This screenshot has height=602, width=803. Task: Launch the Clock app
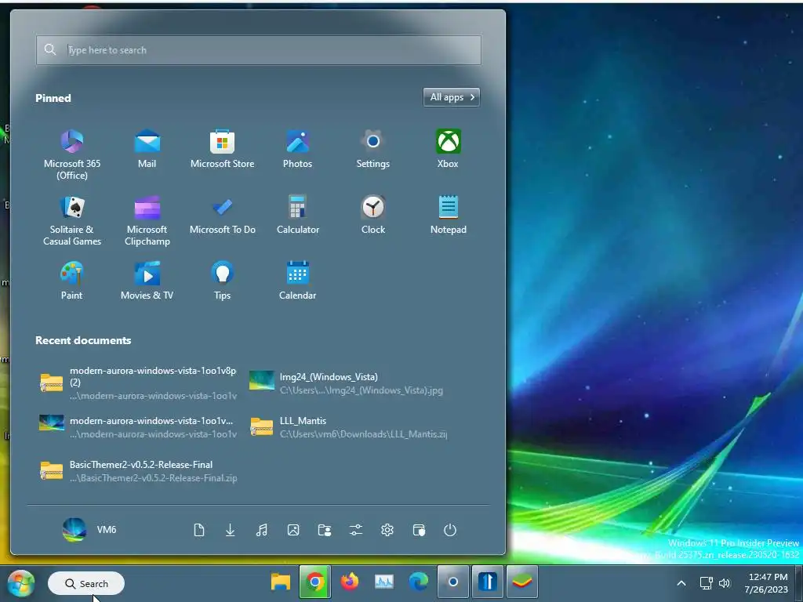pos(372,215)
